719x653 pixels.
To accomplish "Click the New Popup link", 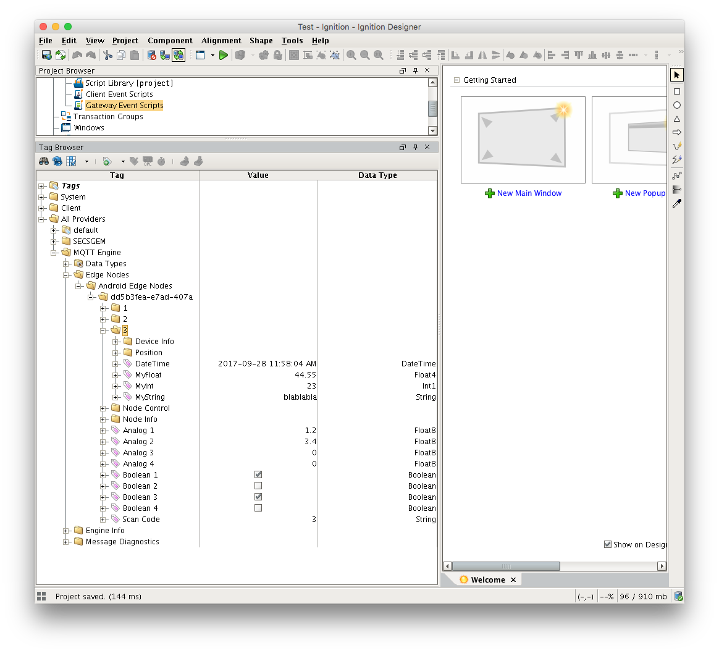I will 645,193.
